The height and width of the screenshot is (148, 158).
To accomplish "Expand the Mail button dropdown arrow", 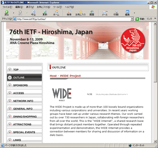I will 107,11.
